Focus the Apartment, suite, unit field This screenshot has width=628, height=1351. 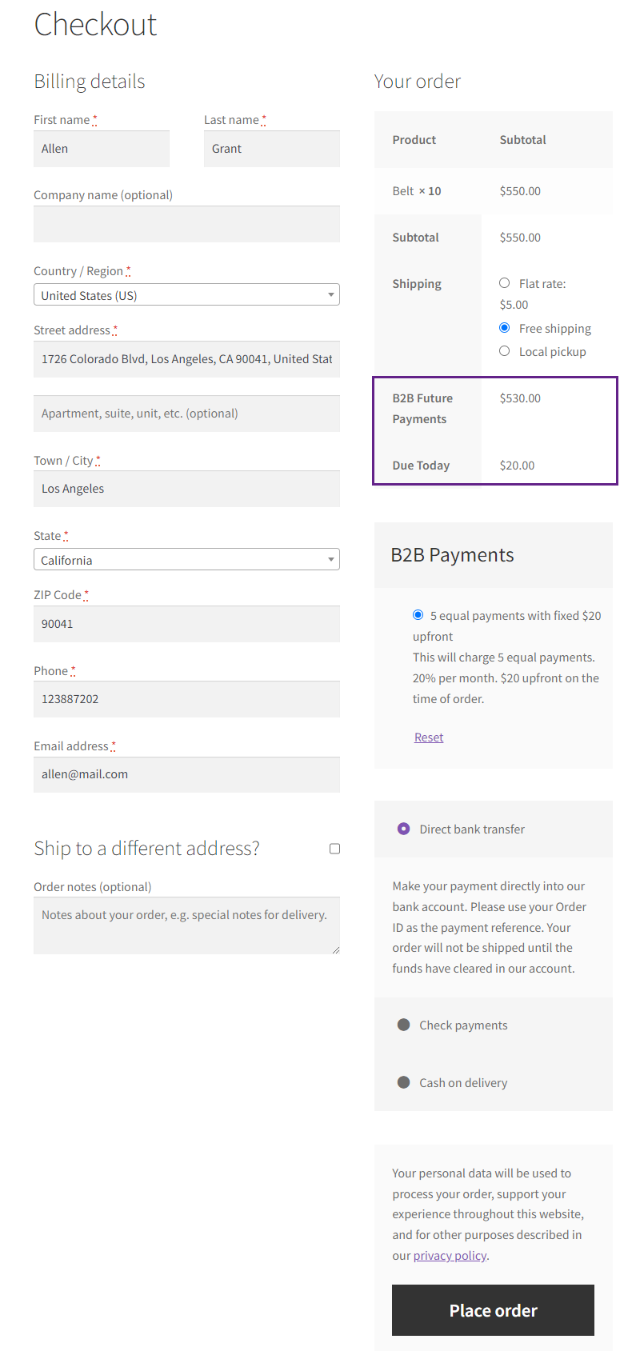tap(186, 414)
